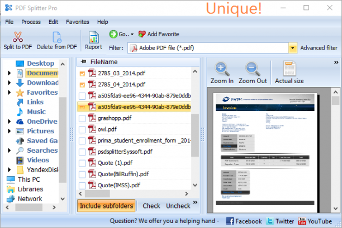Click the Zoom Out magnifier
The height and width of the screenshot is (228, 342).
click(253, 69)
